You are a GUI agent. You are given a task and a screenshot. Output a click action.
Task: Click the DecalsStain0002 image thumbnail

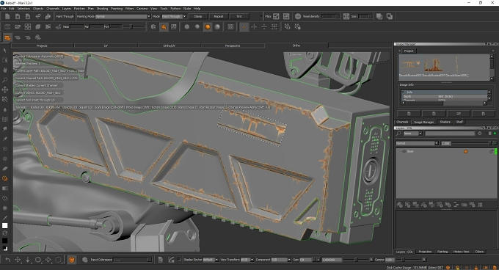click(x=457, y=65)
